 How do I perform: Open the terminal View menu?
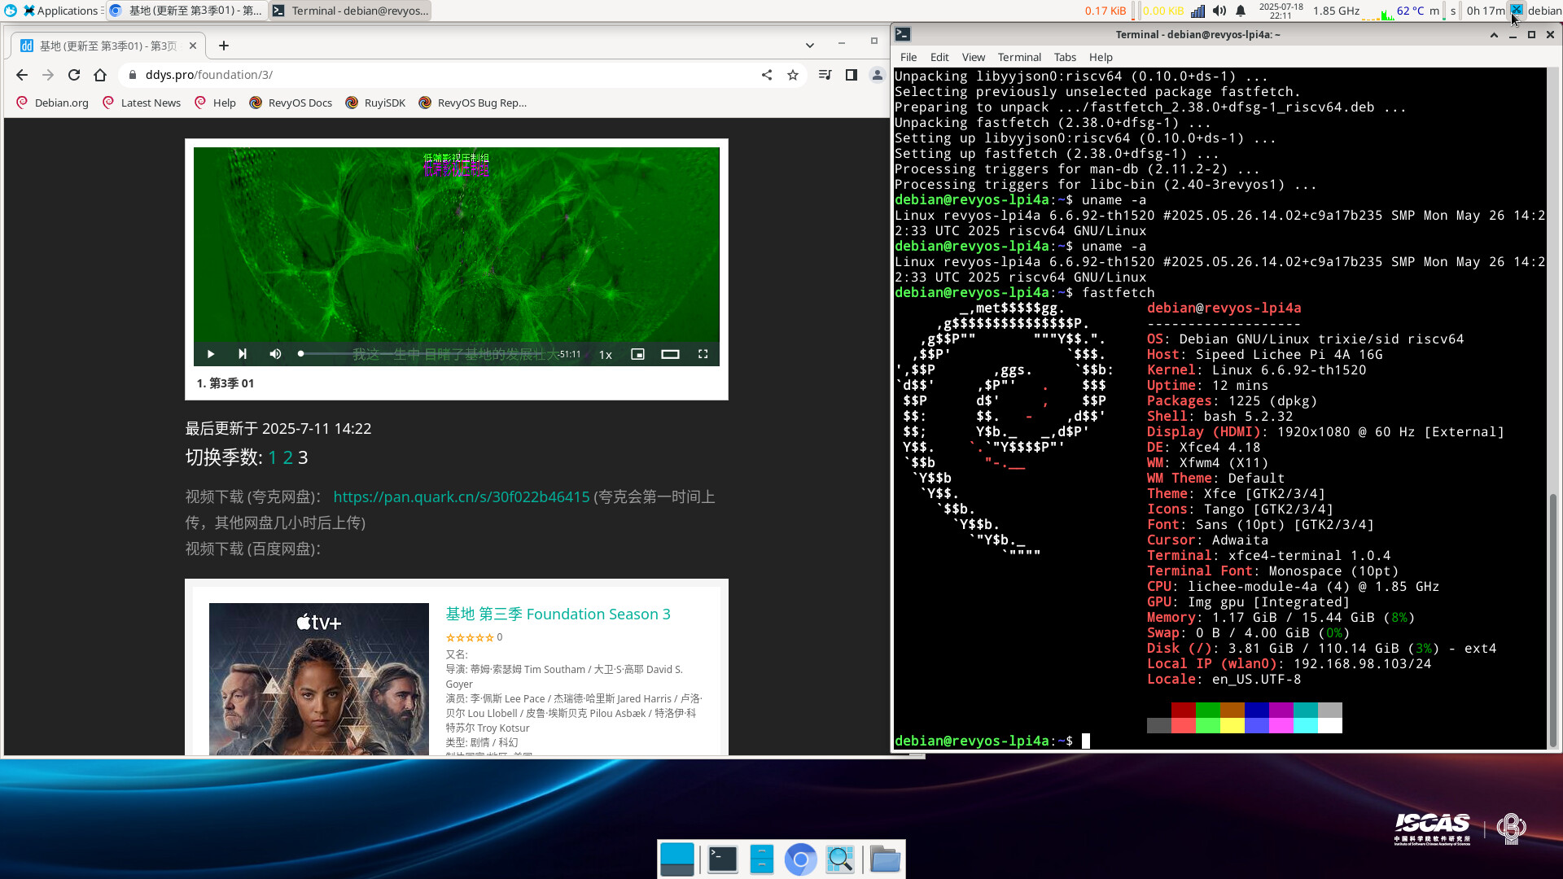[x=973, y=57]
